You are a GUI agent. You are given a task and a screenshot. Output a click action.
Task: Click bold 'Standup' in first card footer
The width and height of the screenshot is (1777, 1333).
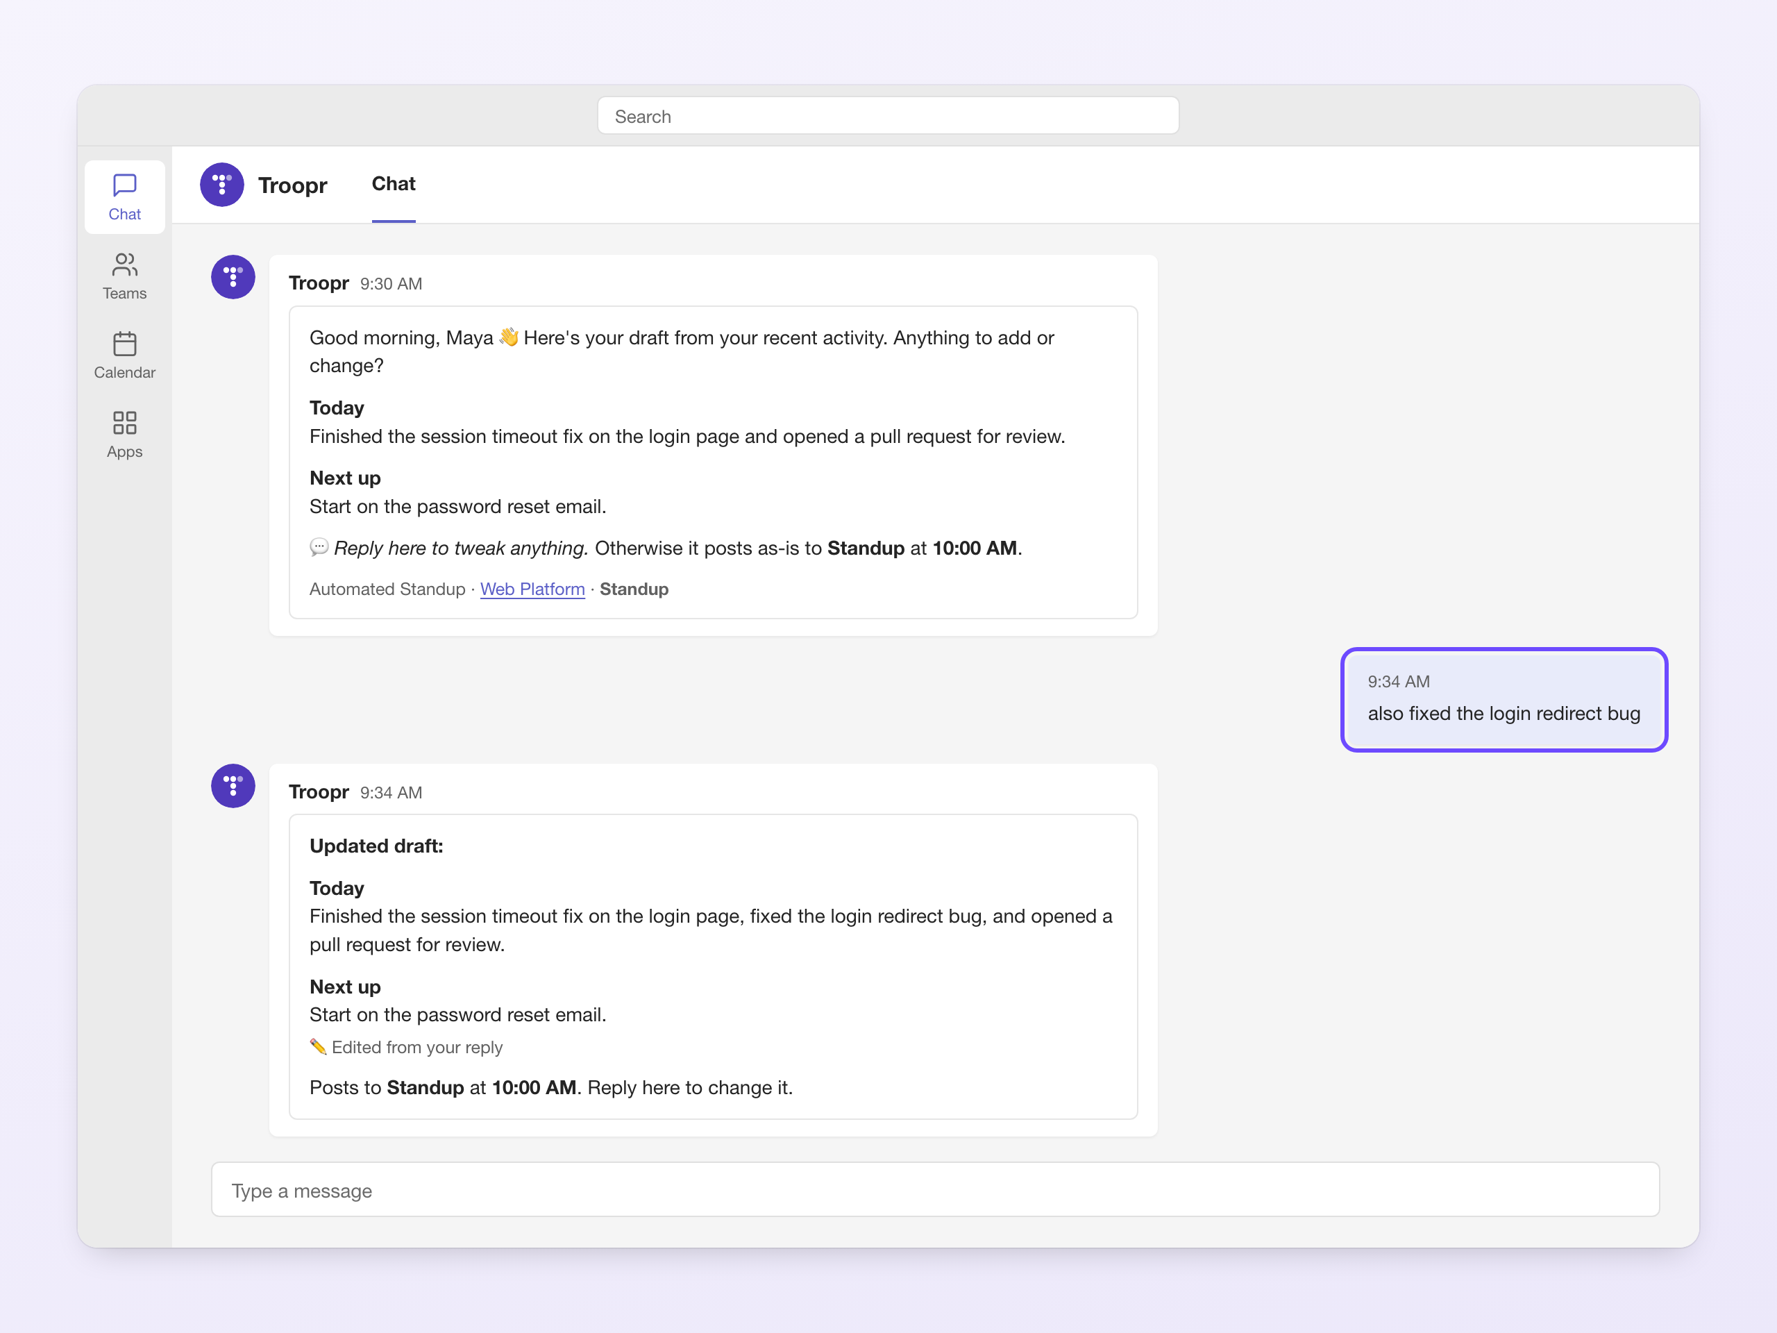coord(634,589)
